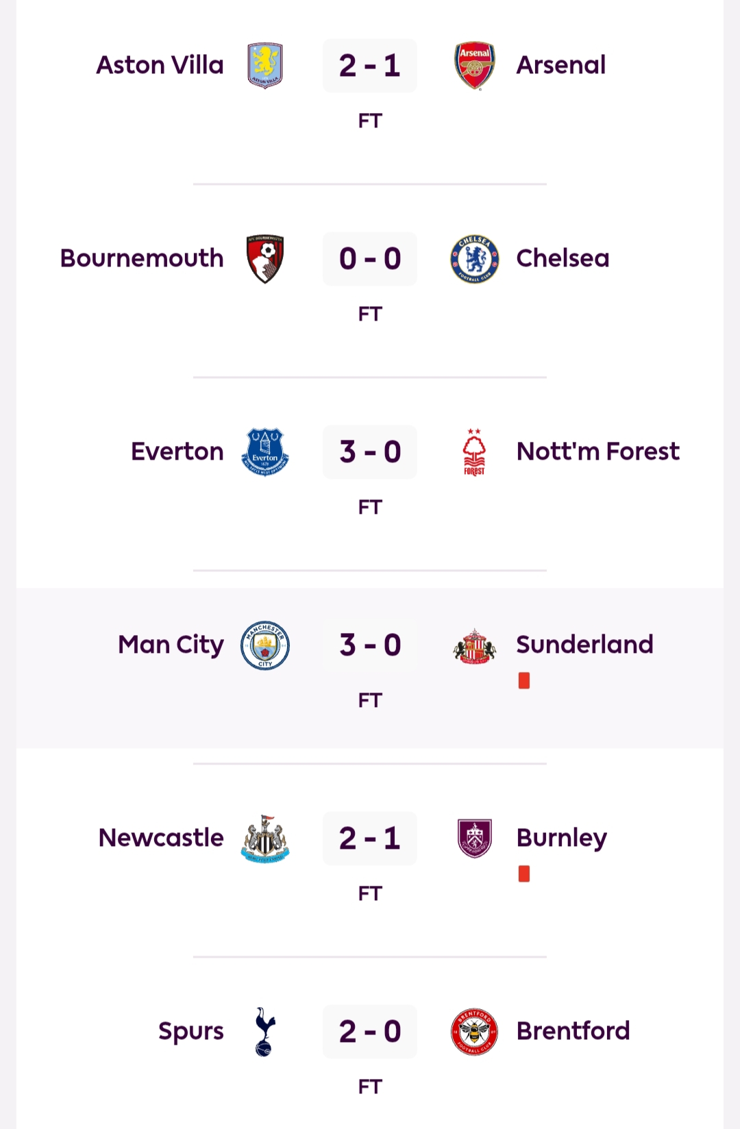The width and height of the screenshot is (740, 1129).
Task: Tap the Everton club crest
Action: [265, 452]
